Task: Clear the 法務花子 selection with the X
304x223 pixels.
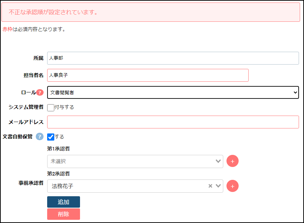Action: [210, 186]
